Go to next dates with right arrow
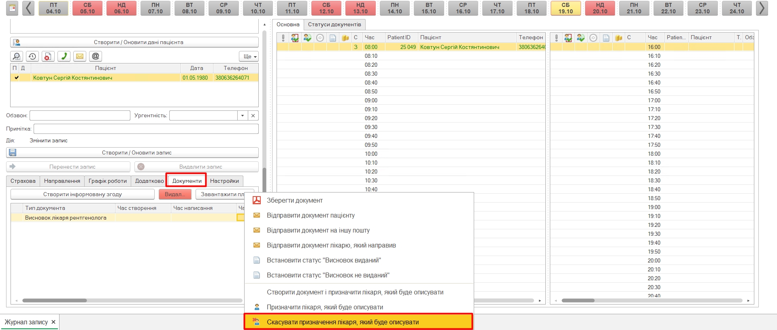777x330 pixels. point(762,8)
